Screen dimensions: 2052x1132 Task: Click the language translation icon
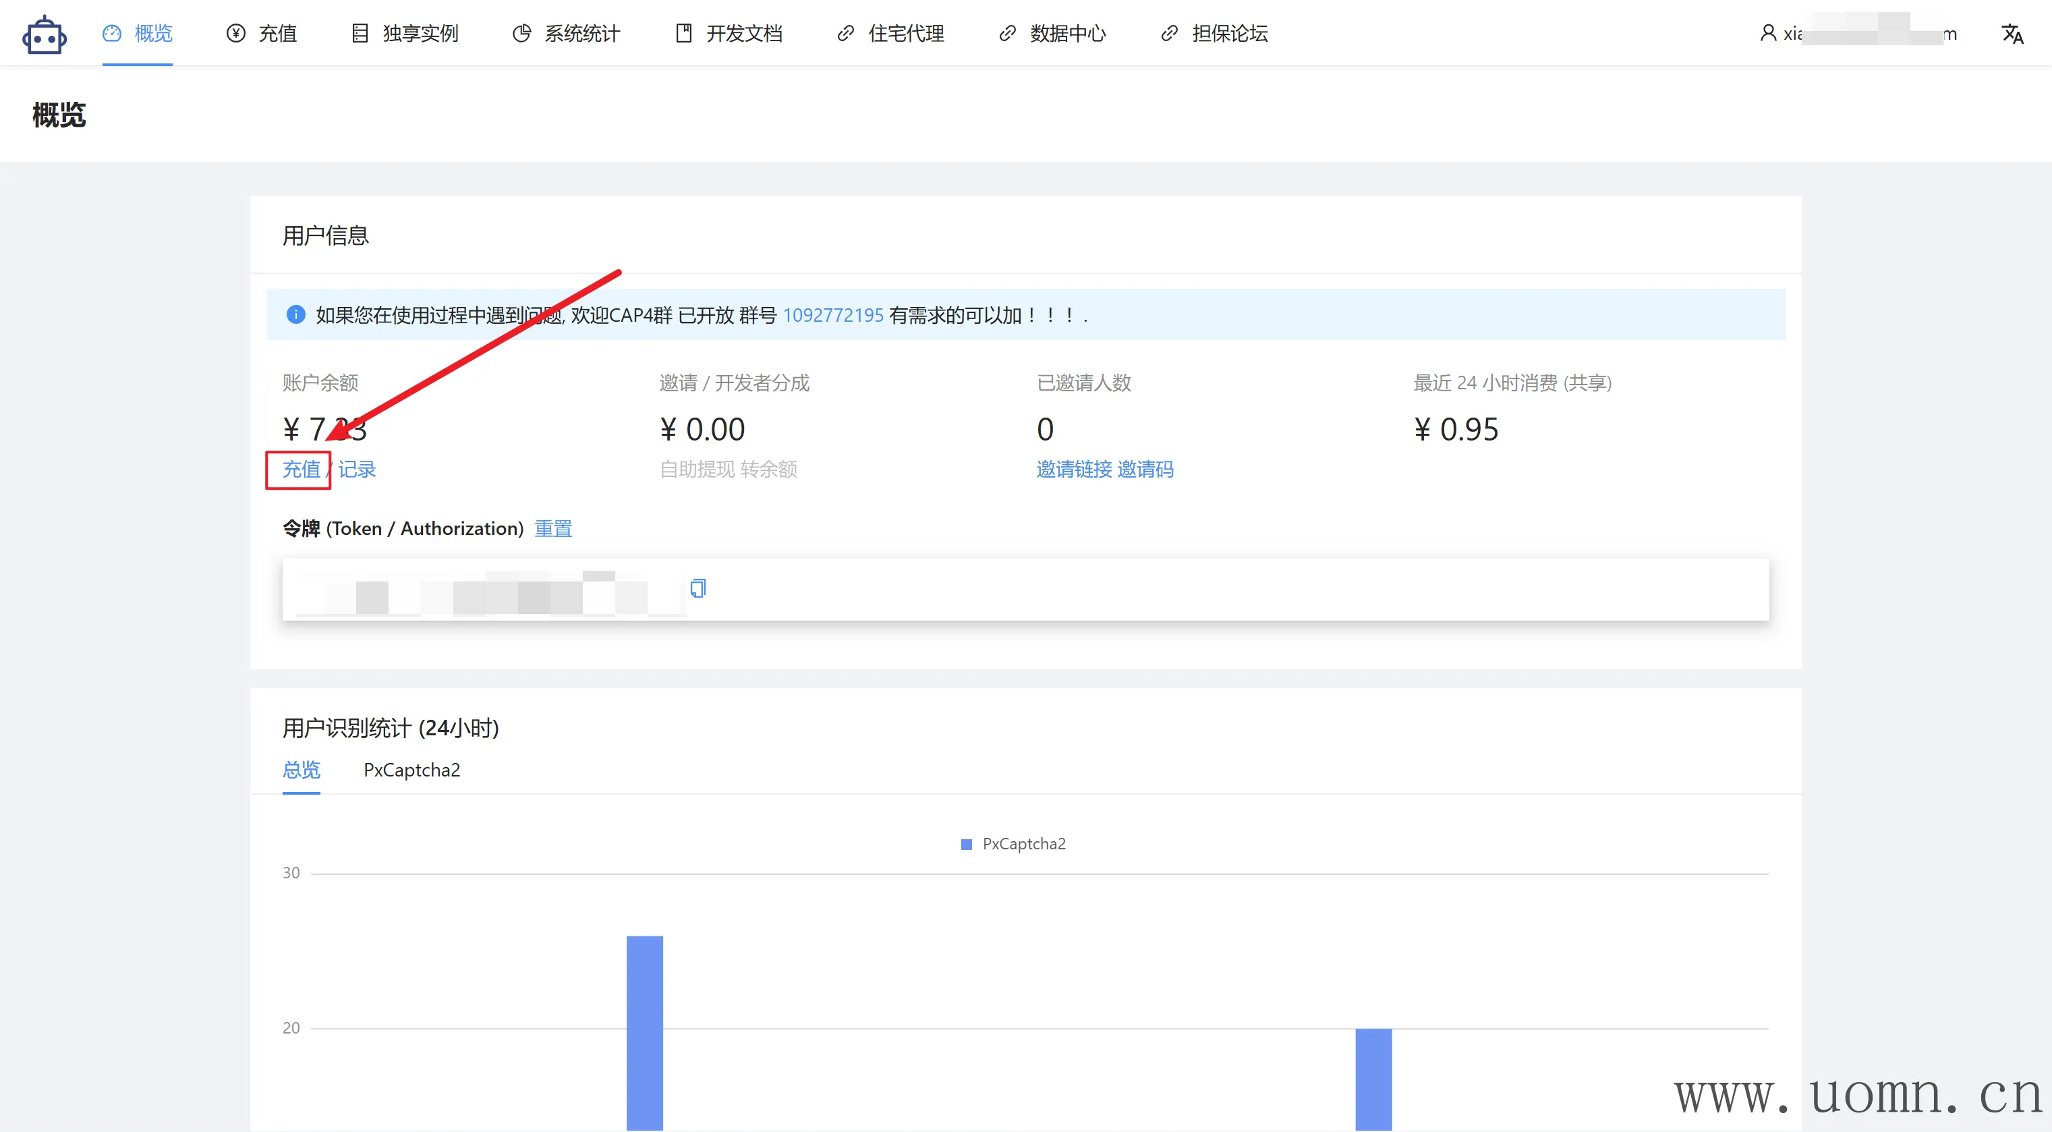[x=2012, y=34]
